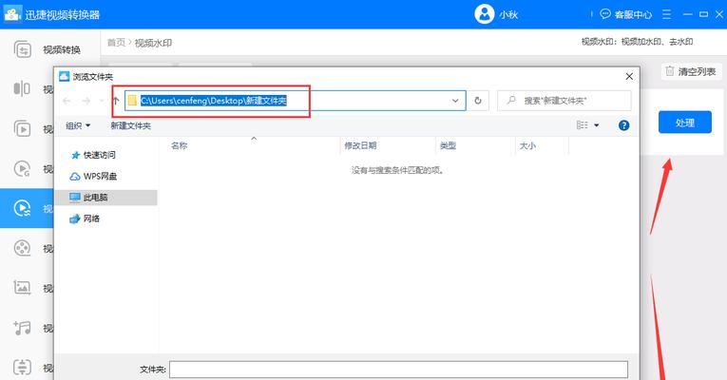
Task: Click 清空列表 to clear the list
Action: click(691, 71)
